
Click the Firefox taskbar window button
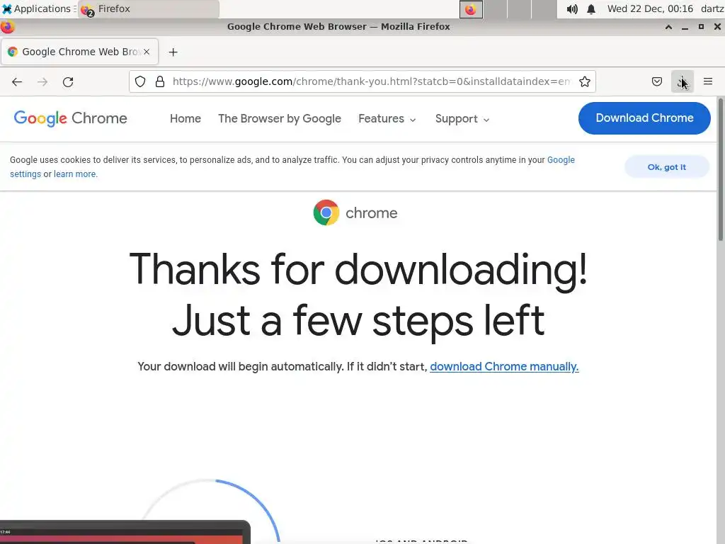[x=148, y=8]
